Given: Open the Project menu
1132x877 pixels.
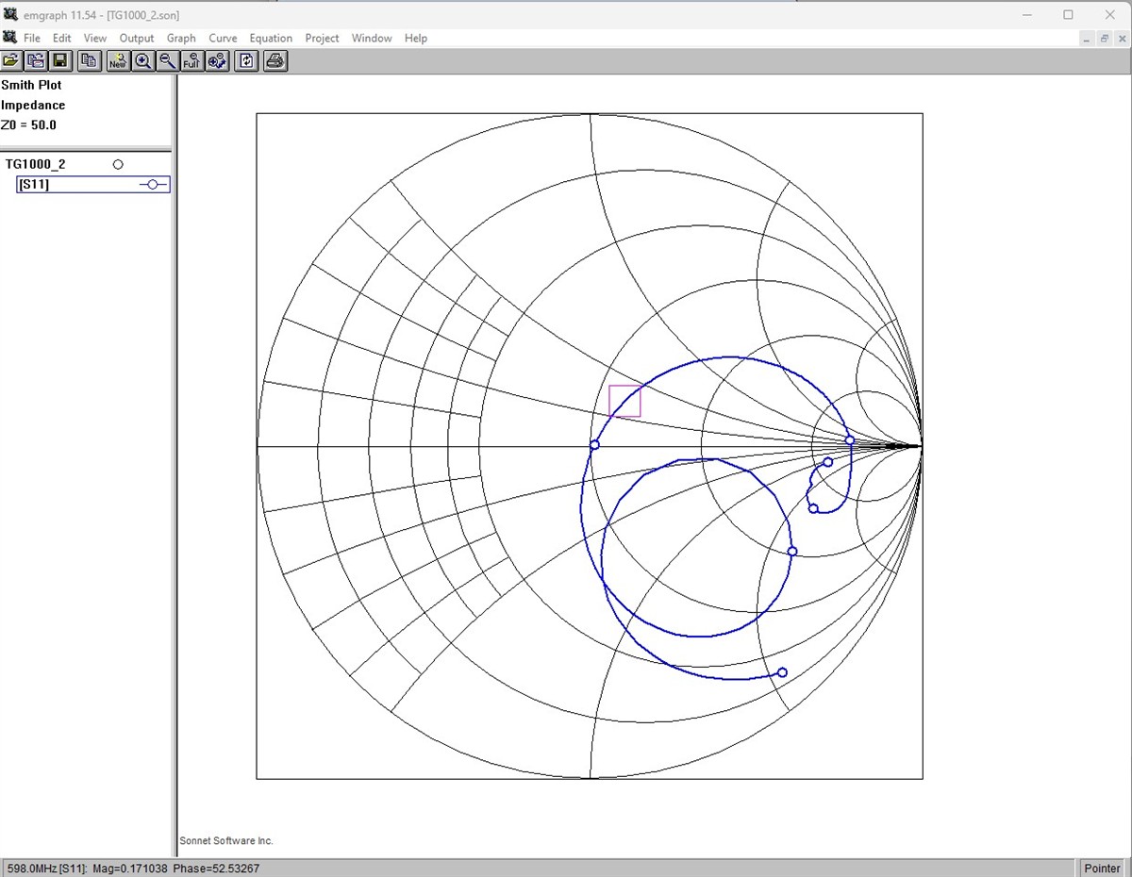Looking at the screenshot, I should click(322, 39).
